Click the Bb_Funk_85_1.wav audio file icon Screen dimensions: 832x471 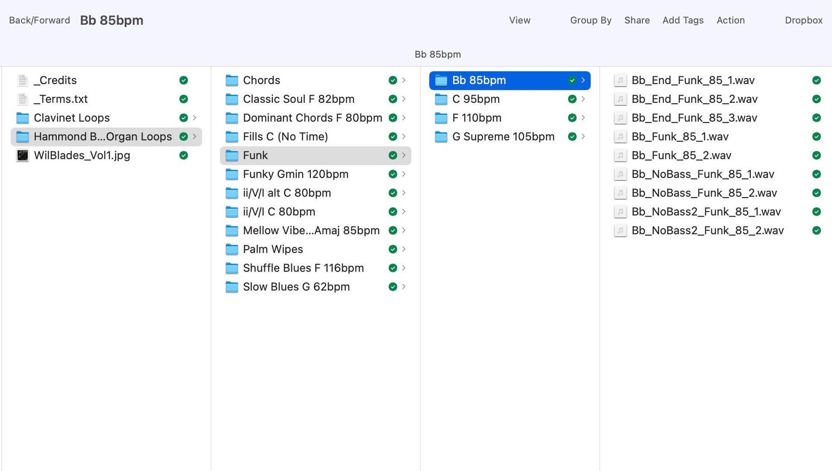pyautogui.click(x=620, y=137)
